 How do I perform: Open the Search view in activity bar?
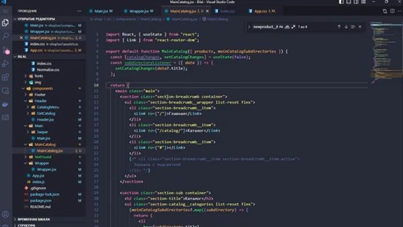(5, 36)
